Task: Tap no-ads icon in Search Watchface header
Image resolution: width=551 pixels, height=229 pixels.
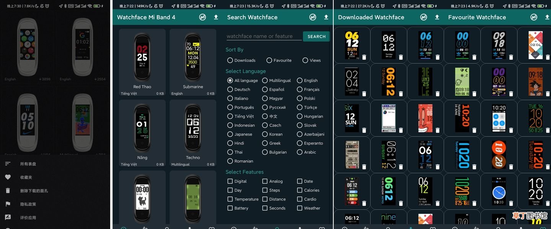Action: click(x=313, y=17)
